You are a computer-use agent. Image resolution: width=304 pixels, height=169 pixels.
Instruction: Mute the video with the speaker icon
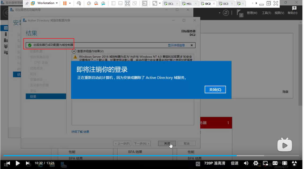246,163
